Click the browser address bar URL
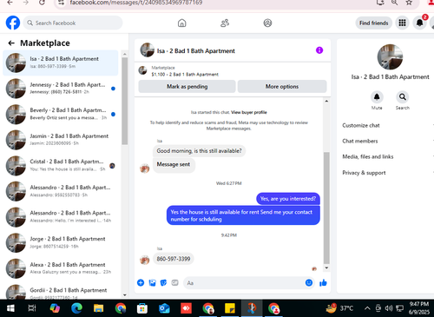This screenshot has width=434, height=317. [x=136, y=3]
